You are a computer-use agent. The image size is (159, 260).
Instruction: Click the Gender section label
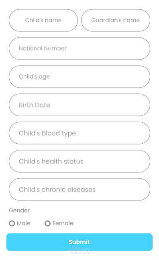(x=19, y=210)
